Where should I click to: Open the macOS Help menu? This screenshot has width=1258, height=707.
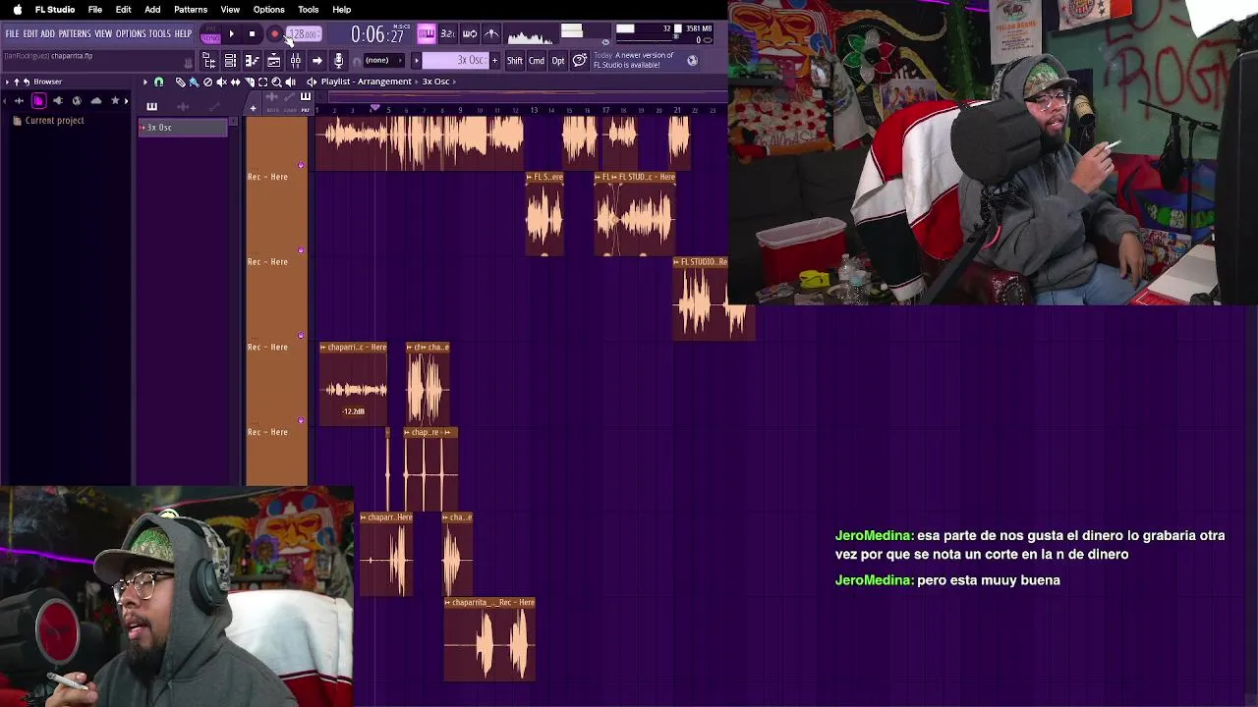(x=341, y=9)
